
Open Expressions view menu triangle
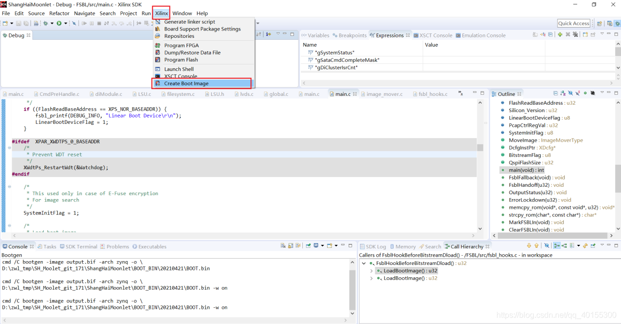click(602, 33)
